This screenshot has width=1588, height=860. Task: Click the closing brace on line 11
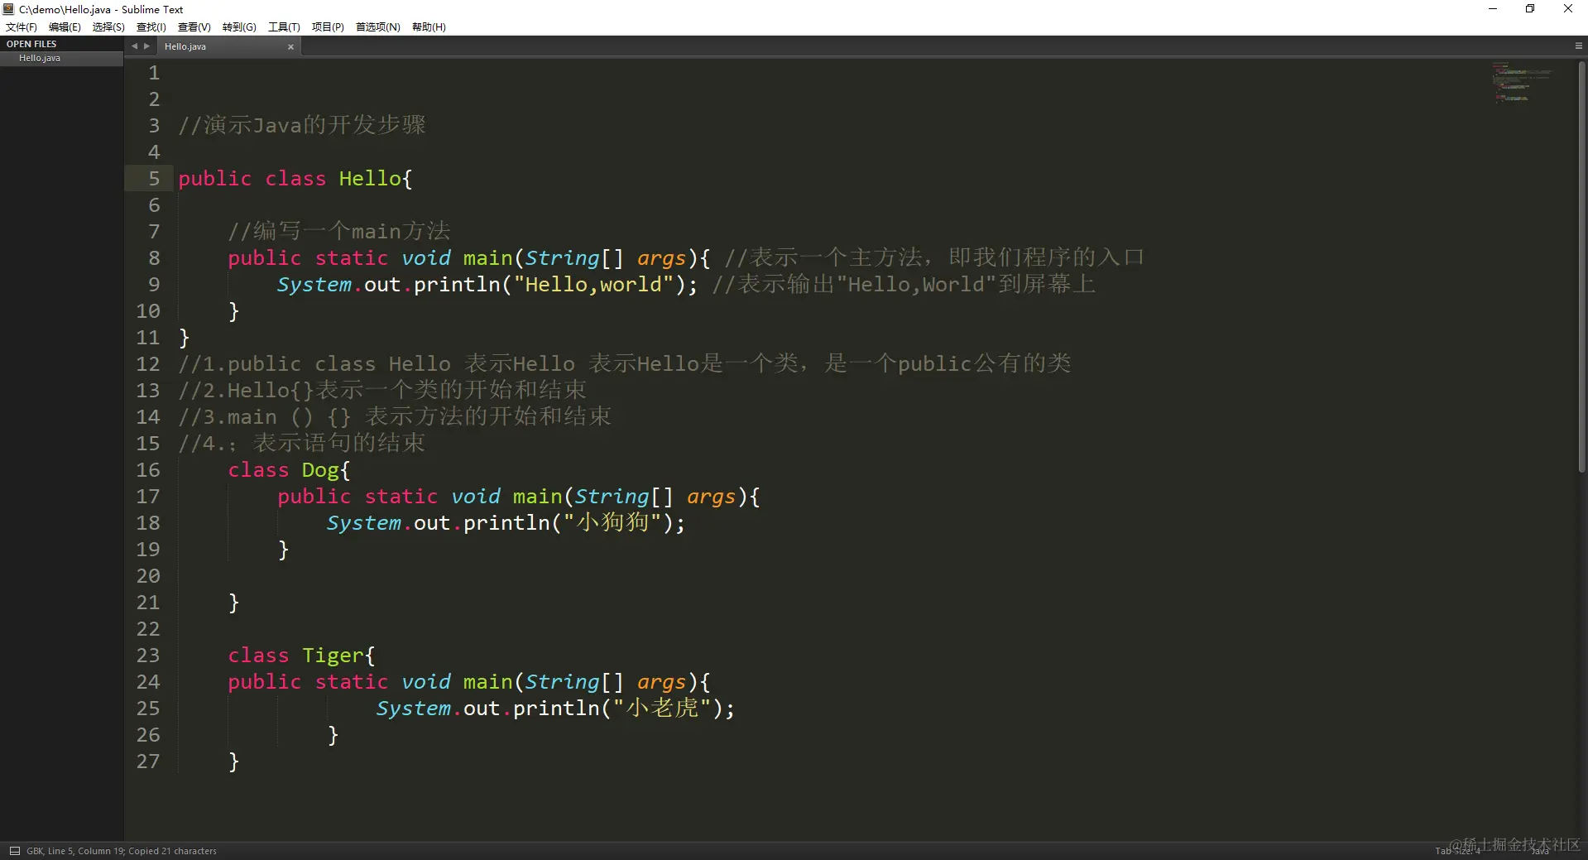click(184, 338)
